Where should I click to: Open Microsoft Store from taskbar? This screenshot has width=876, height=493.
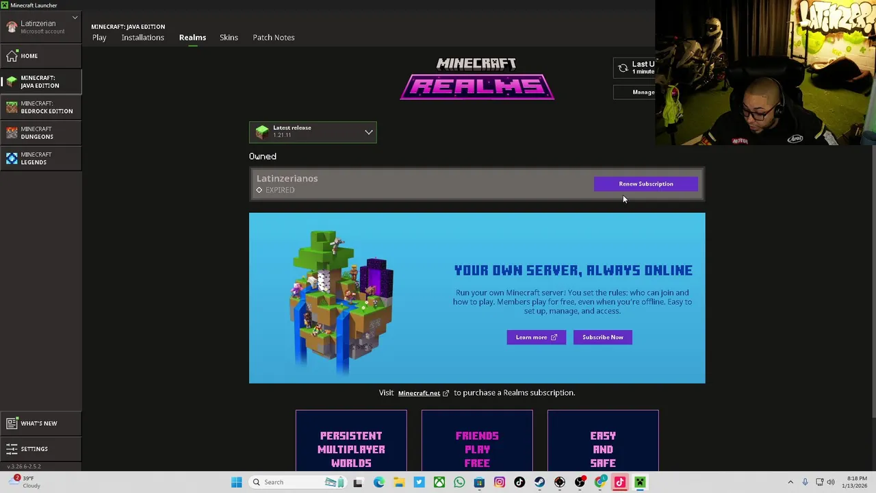479,482
